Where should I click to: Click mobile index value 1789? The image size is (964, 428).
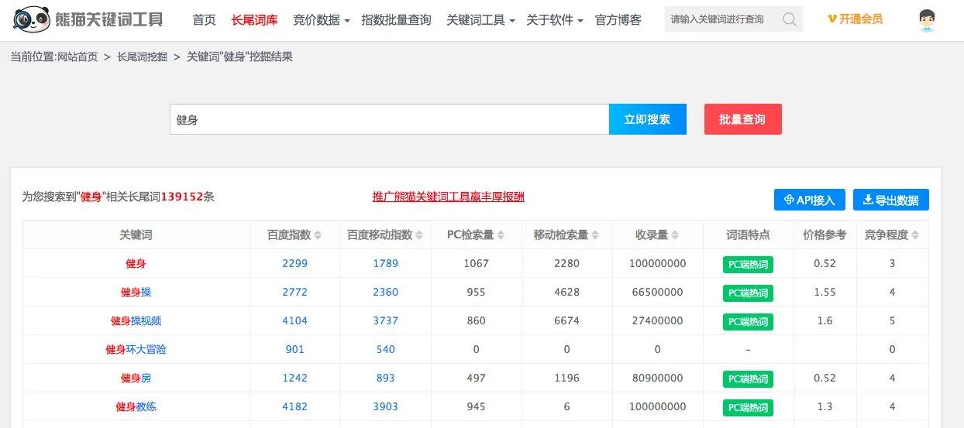click(385, 263)
